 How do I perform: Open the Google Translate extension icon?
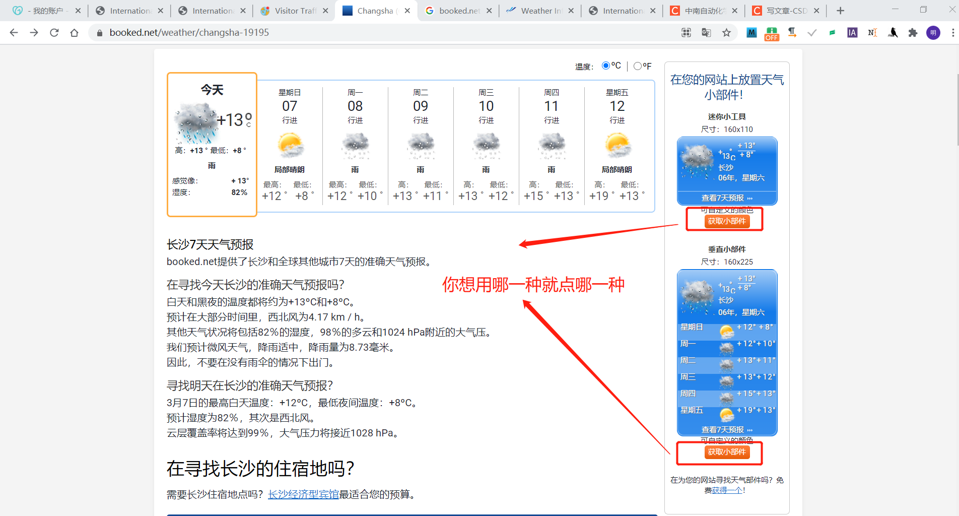706,33
